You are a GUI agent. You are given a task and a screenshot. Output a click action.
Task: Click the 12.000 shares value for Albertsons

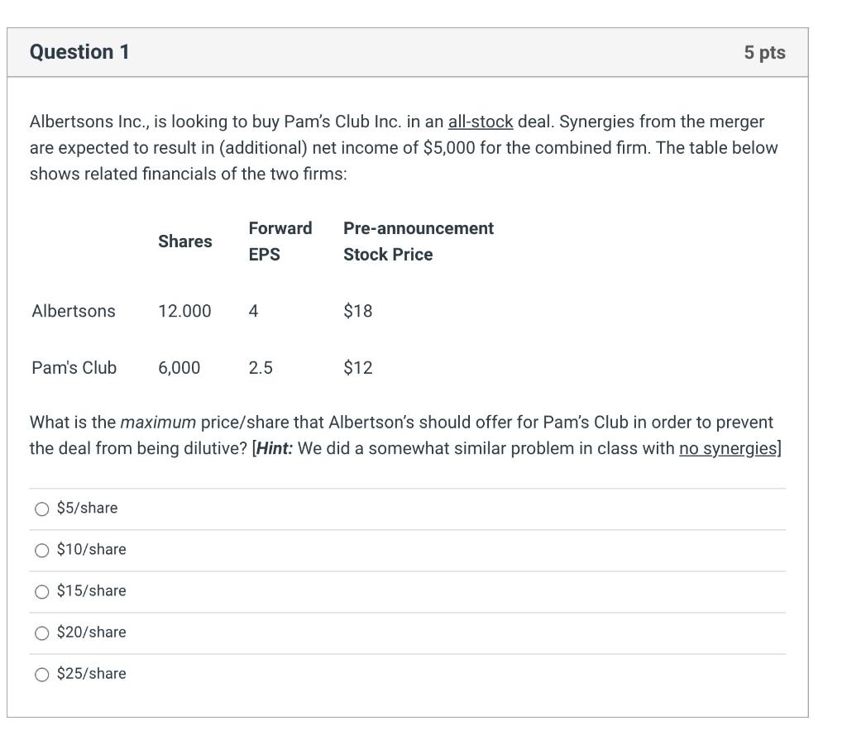click(x=185, y=311)
